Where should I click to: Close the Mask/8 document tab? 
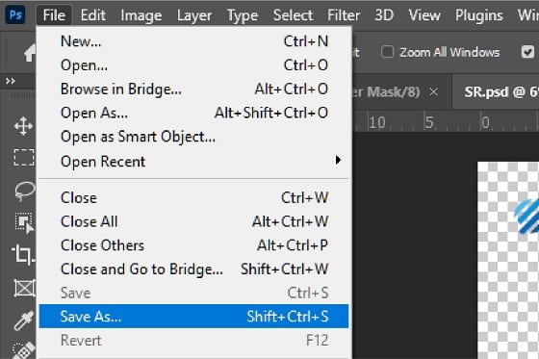[434, 91]
